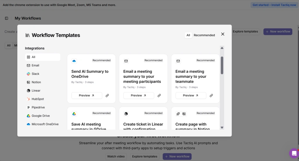Click Explore templates button at the bottom
Screen dimensions: 299x161
145,156
